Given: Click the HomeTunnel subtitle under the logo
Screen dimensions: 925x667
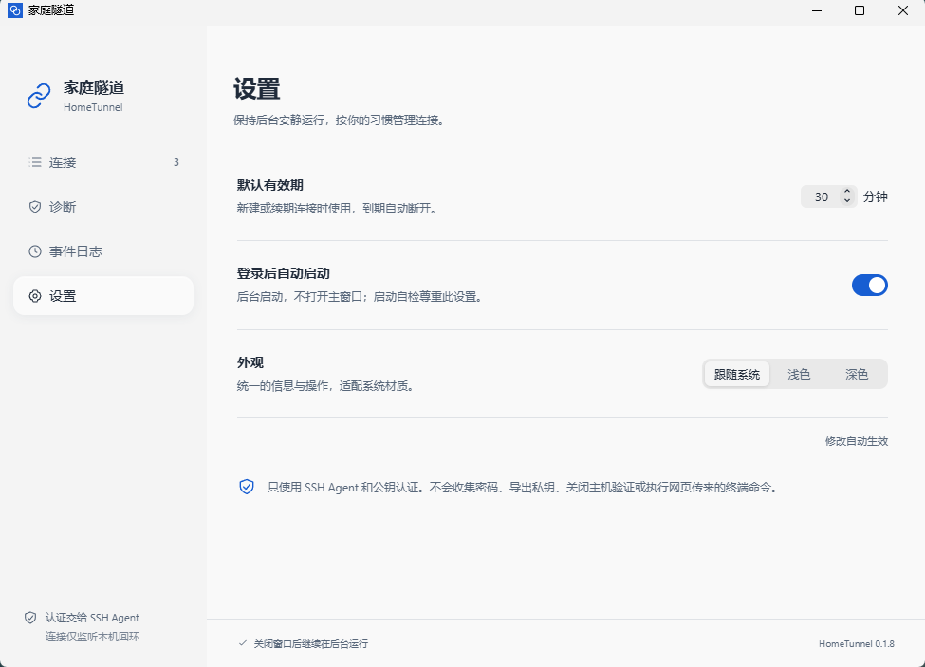Looking at the screenshot, I should click(93, 107).
